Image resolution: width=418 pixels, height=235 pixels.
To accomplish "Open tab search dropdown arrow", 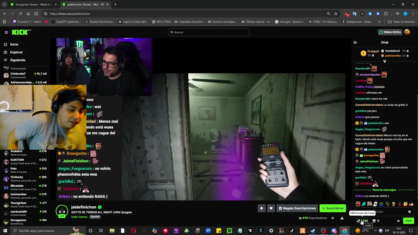I will click(4, 5).
